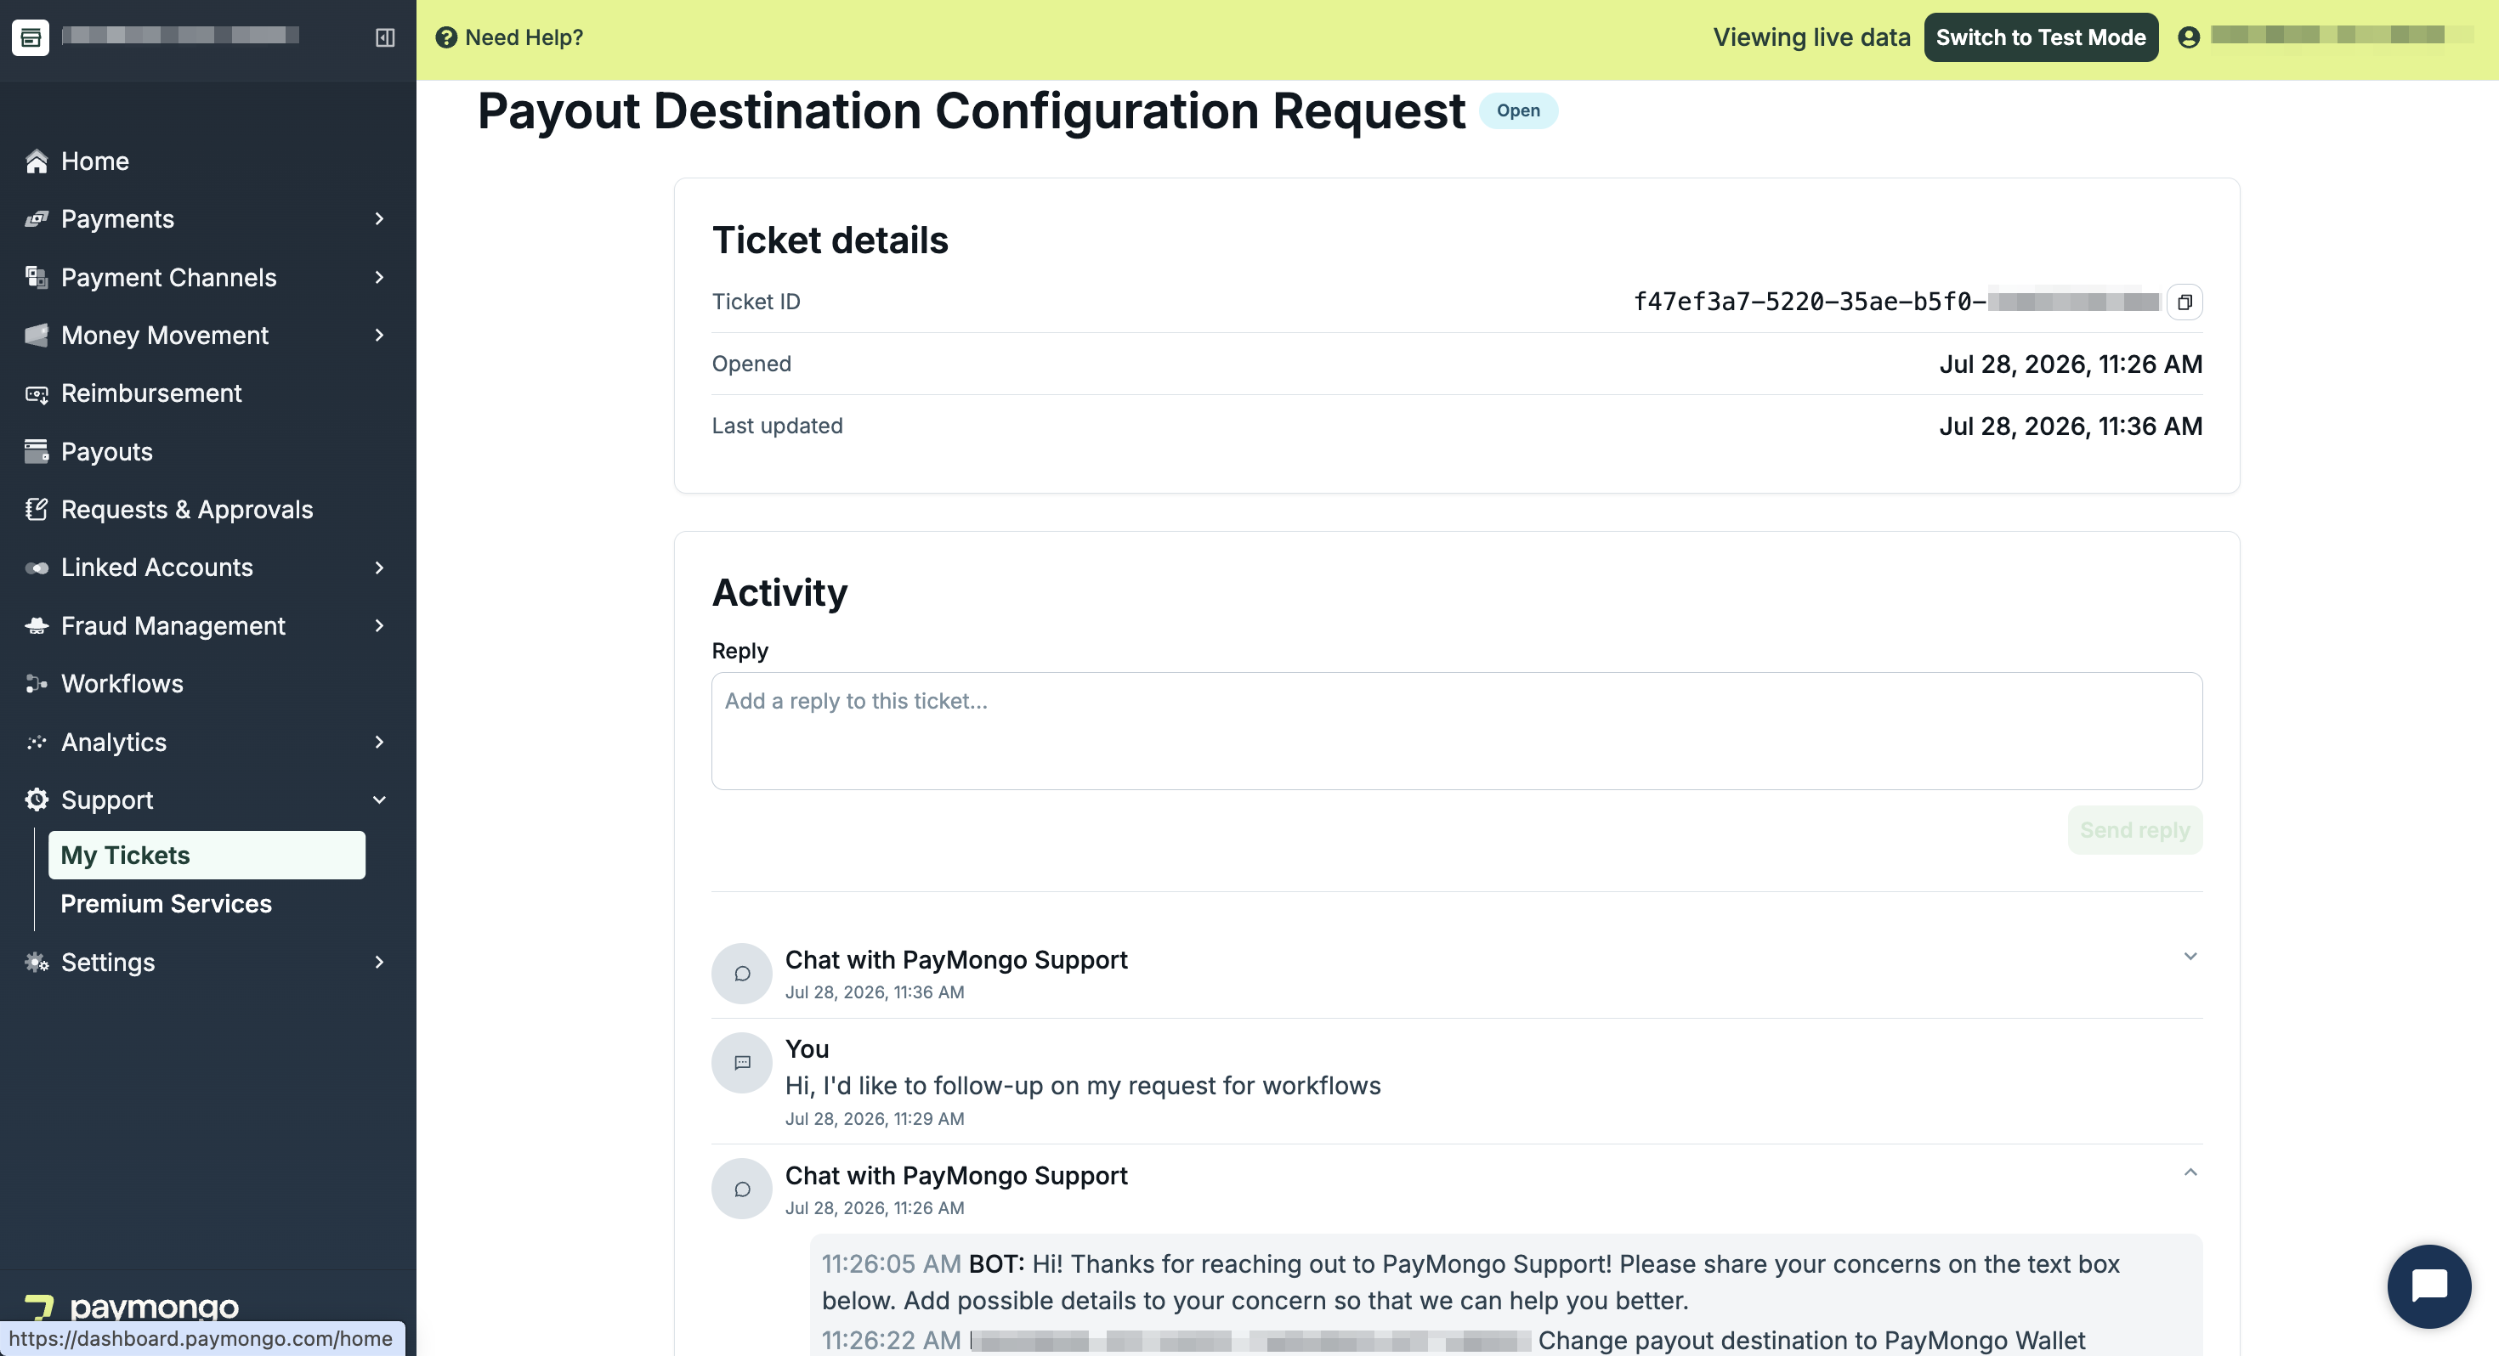Click the Reimbursement sidebar icon

(37, 394)
